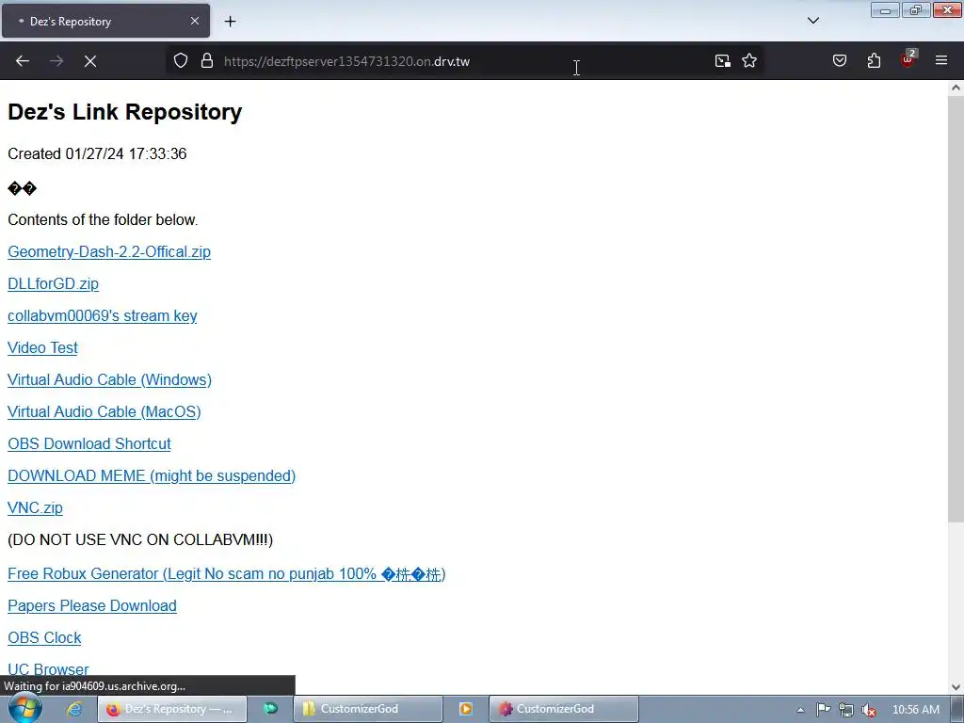Viewport: 964px width, 723px height.
Task: Click 'Contents of the folder below' text
Action: pyautogui.click(x=103, y=220)
